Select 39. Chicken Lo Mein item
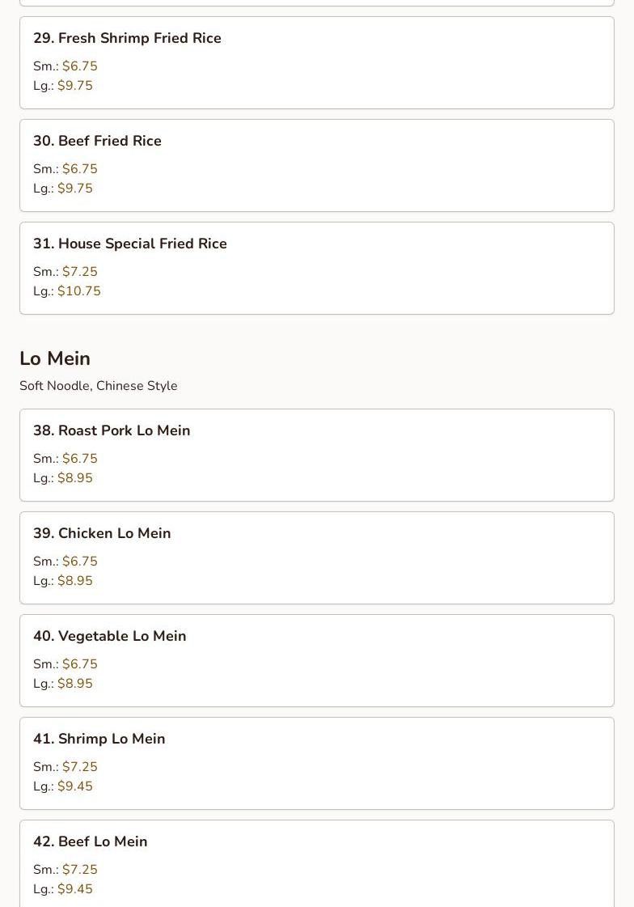This screenshot has width=634, height=907. [x=317, y=558]
